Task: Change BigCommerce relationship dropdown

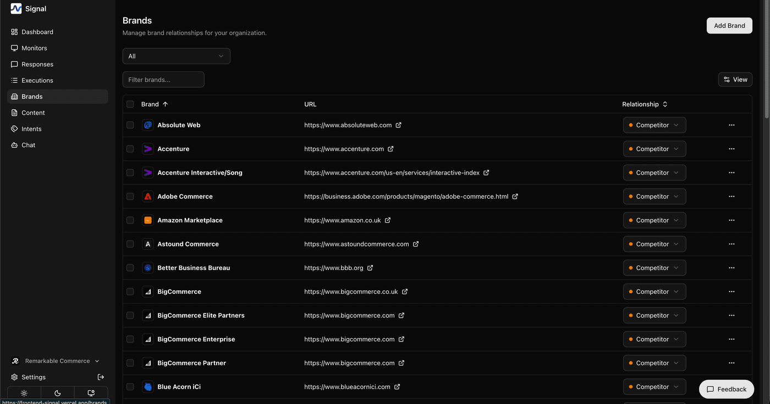Action: click(x=654, y=291)
